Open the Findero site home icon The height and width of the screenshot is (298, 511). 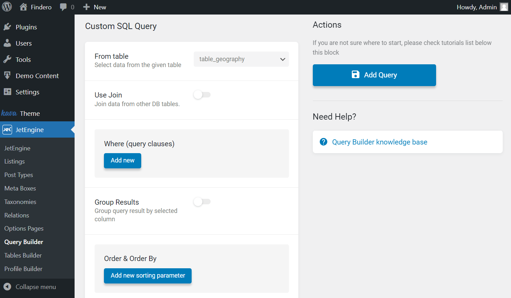23,7
